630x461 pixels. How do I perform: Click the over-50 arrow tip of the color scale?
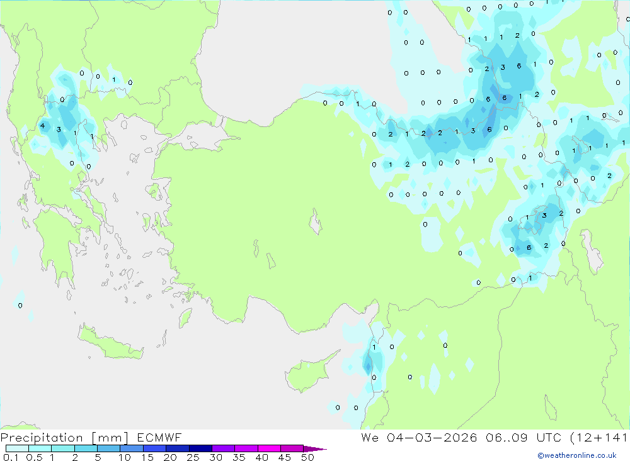[316, 449]
